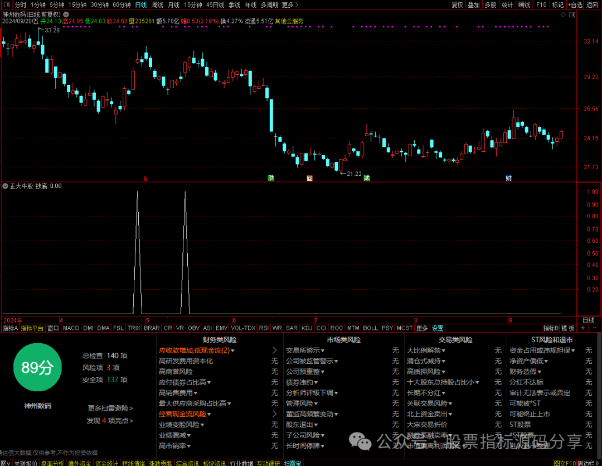
Task: Click the 叠加 overlay button
Action: 474,4
